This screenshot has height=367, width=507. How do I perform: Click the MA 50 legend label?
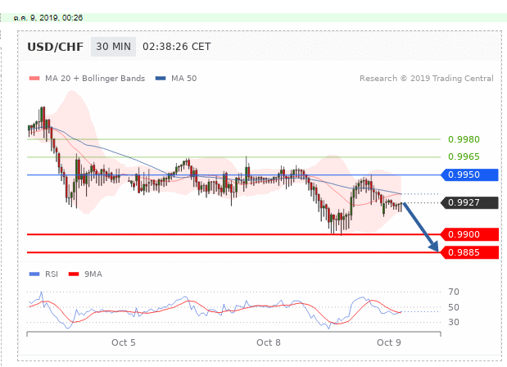pos(184,79)
